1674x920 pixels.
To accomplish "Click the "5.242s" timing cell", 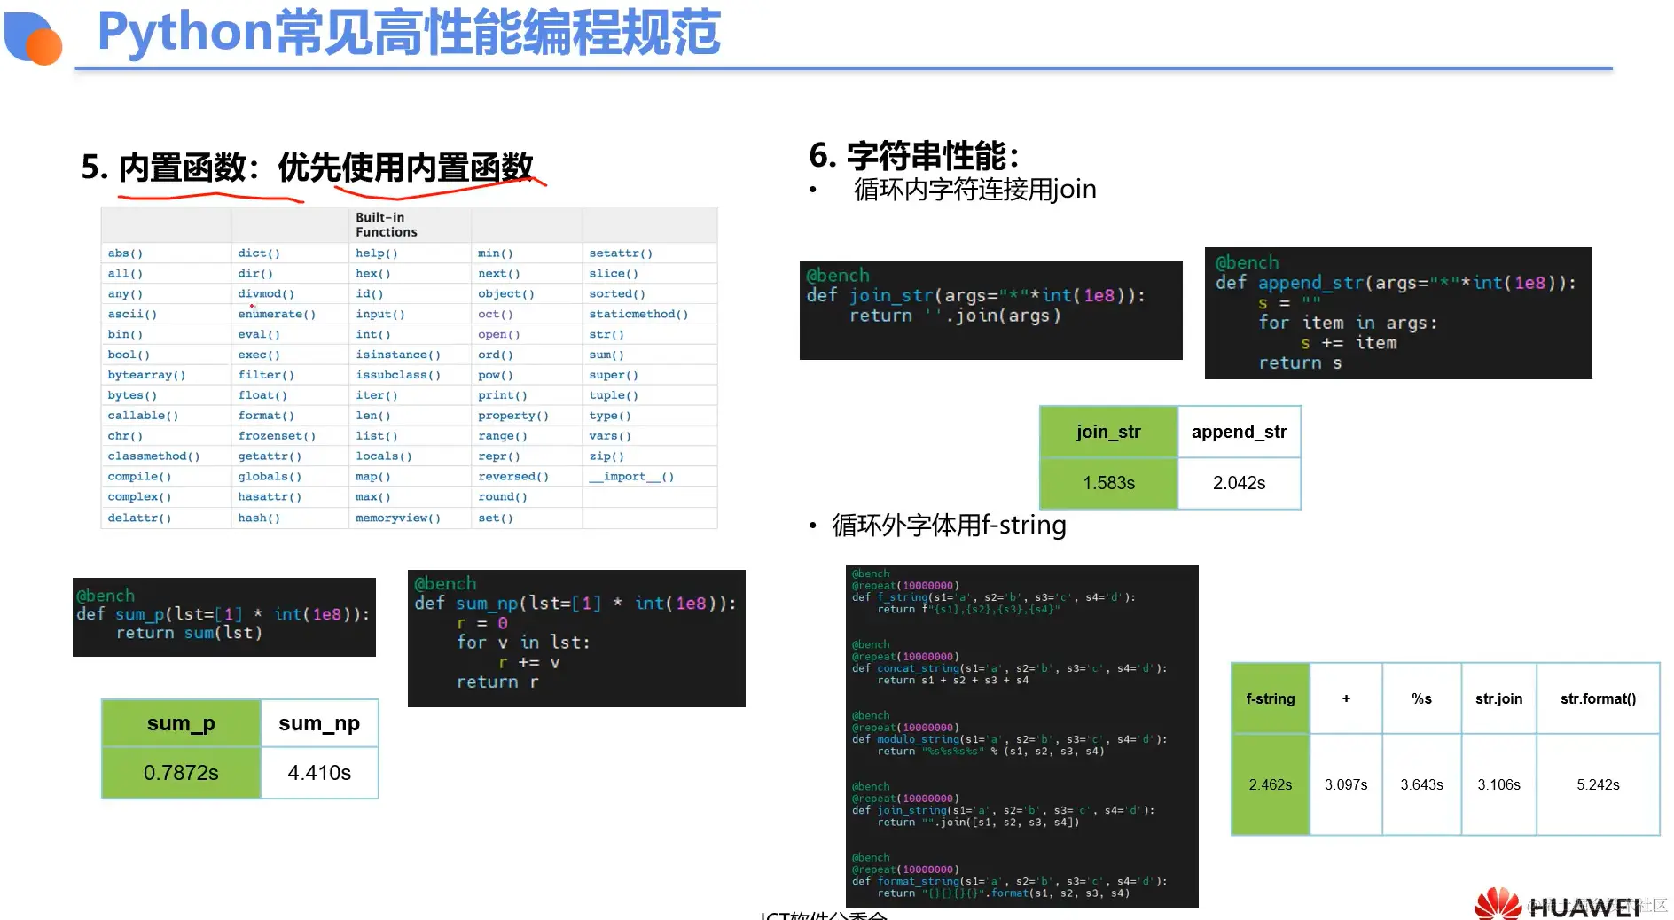I will (x=1599, y=784).
